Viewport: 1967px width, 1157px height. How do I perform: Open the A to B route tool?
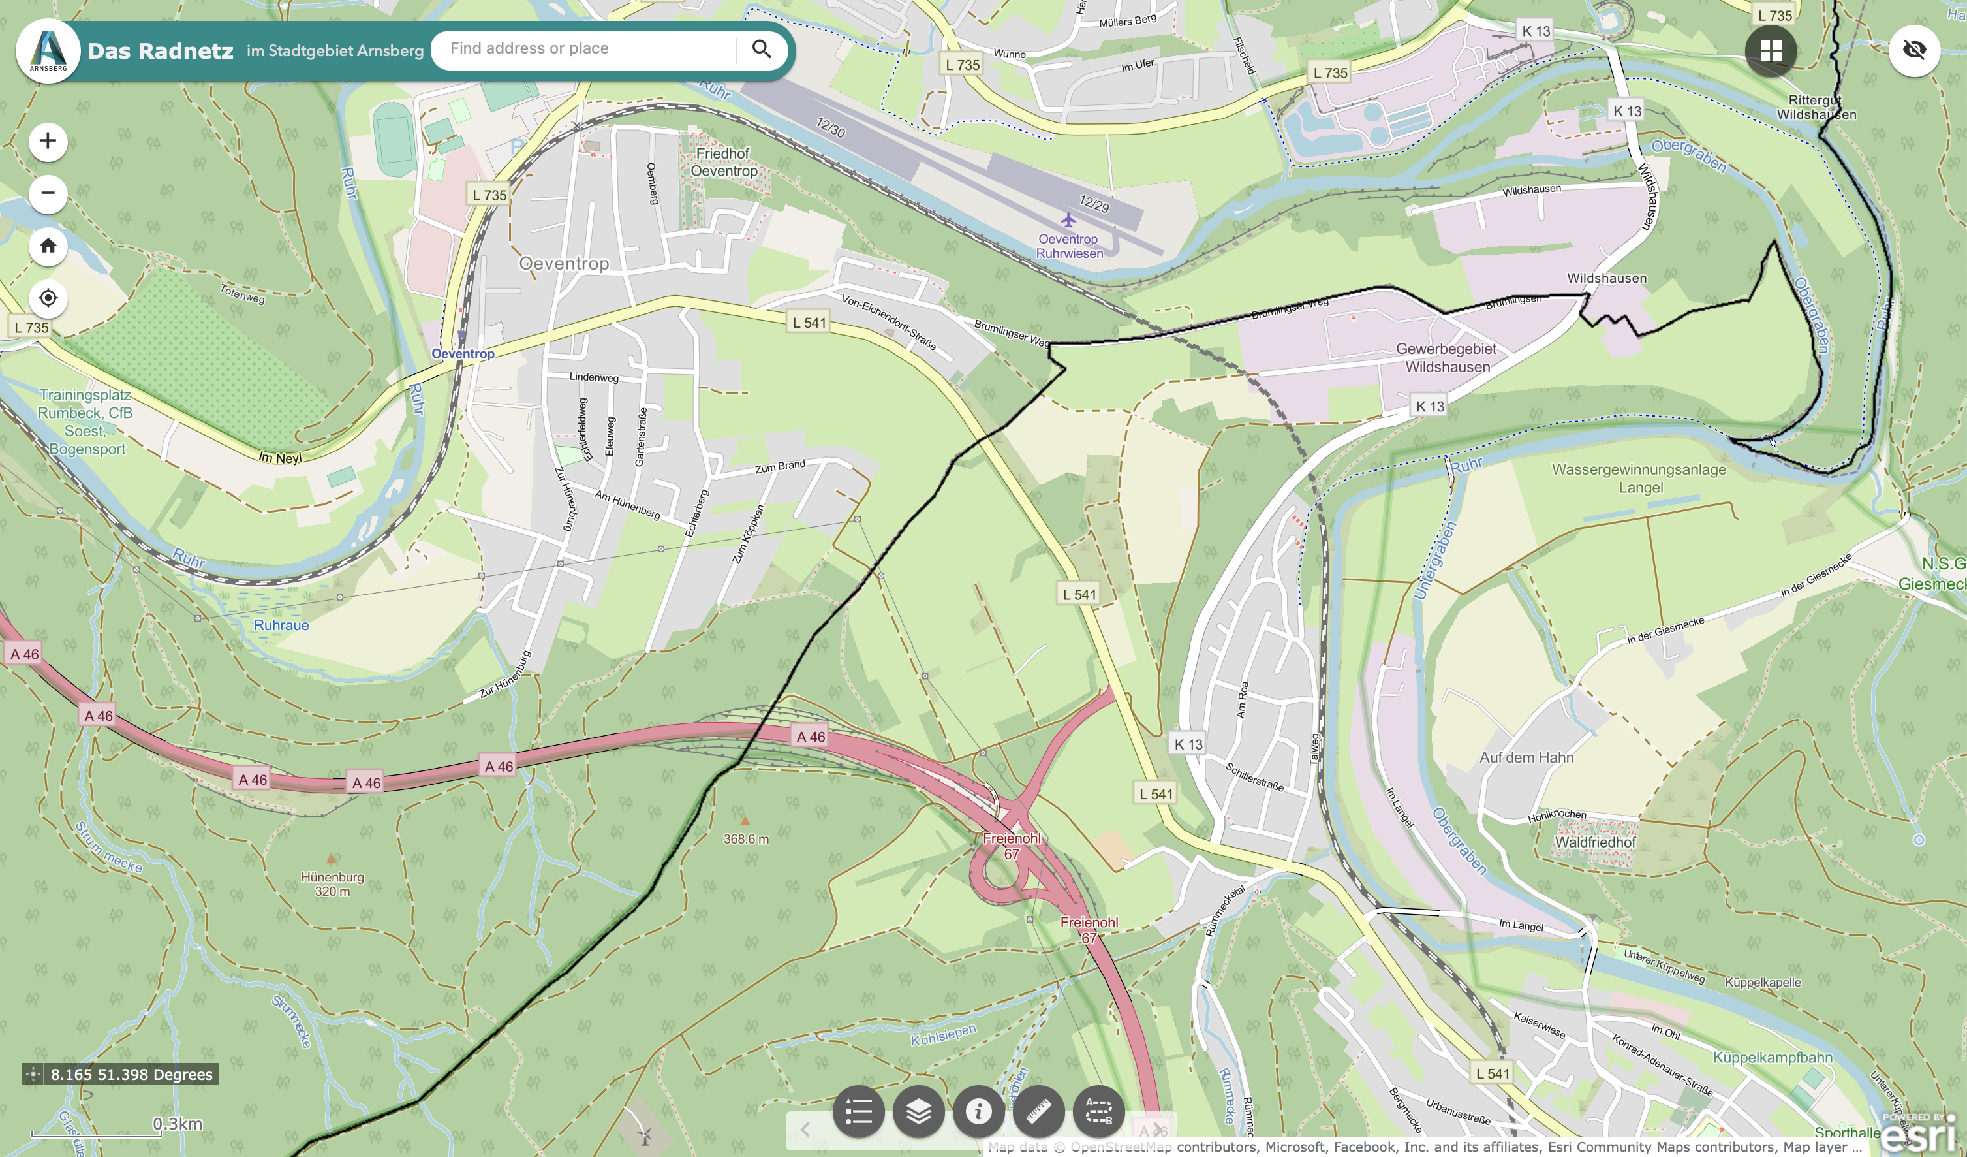[x=1099, y=1111]
